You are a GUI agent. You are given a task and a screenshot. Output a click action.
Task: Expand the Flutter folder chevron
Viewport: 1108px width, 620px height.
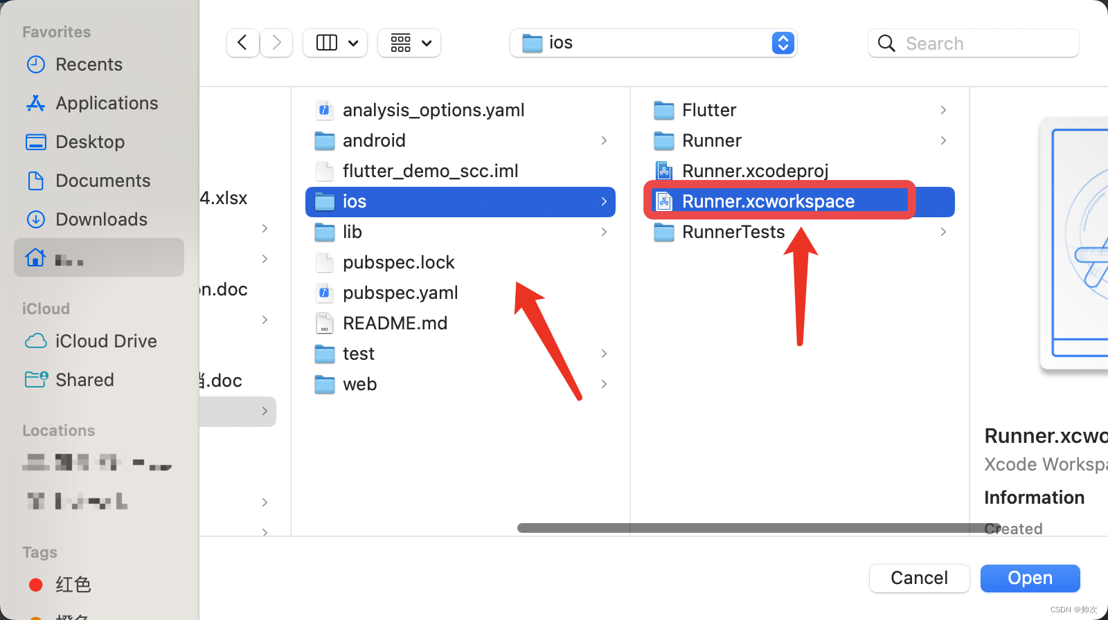click(943, 110)
